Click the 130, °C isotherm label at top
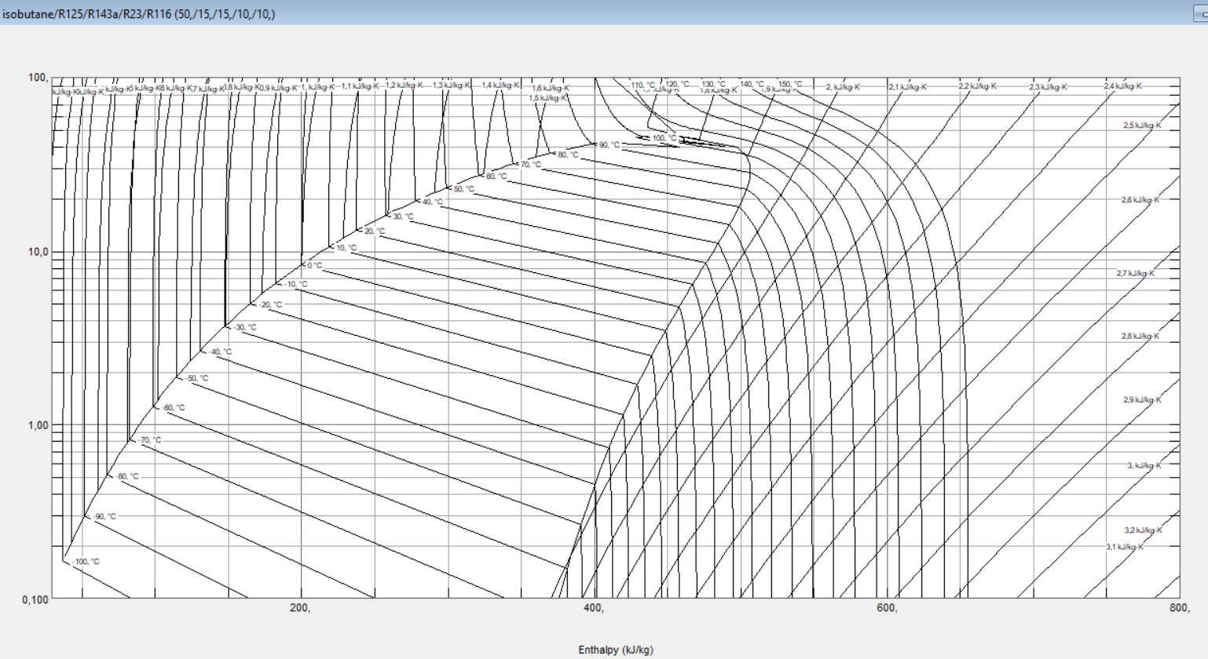The height and width of the screenshot is (659, 1208). [714, 84]
